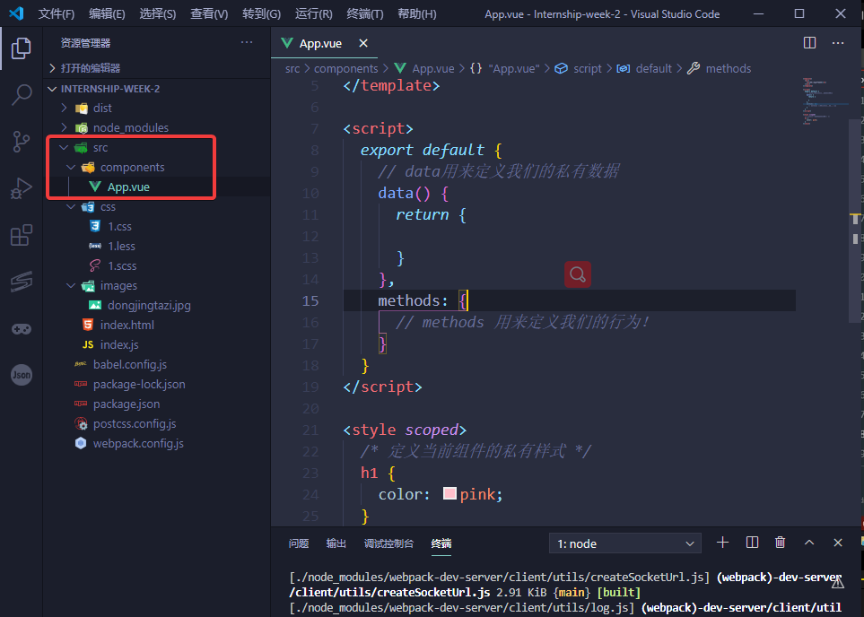This screenshot has height=617, width=864.
Task: Switch to the 调试控制台 panel tab
Action: tap(388, 543)
